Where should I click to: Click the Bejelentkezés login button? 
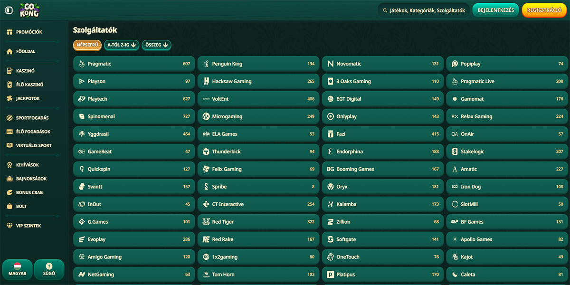pos(495,10)
